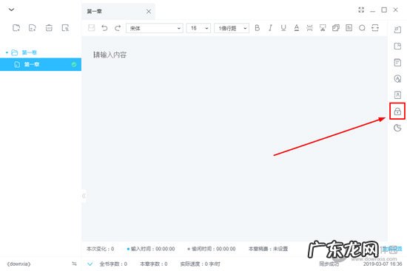Click the save icon in toolbar

91,28
